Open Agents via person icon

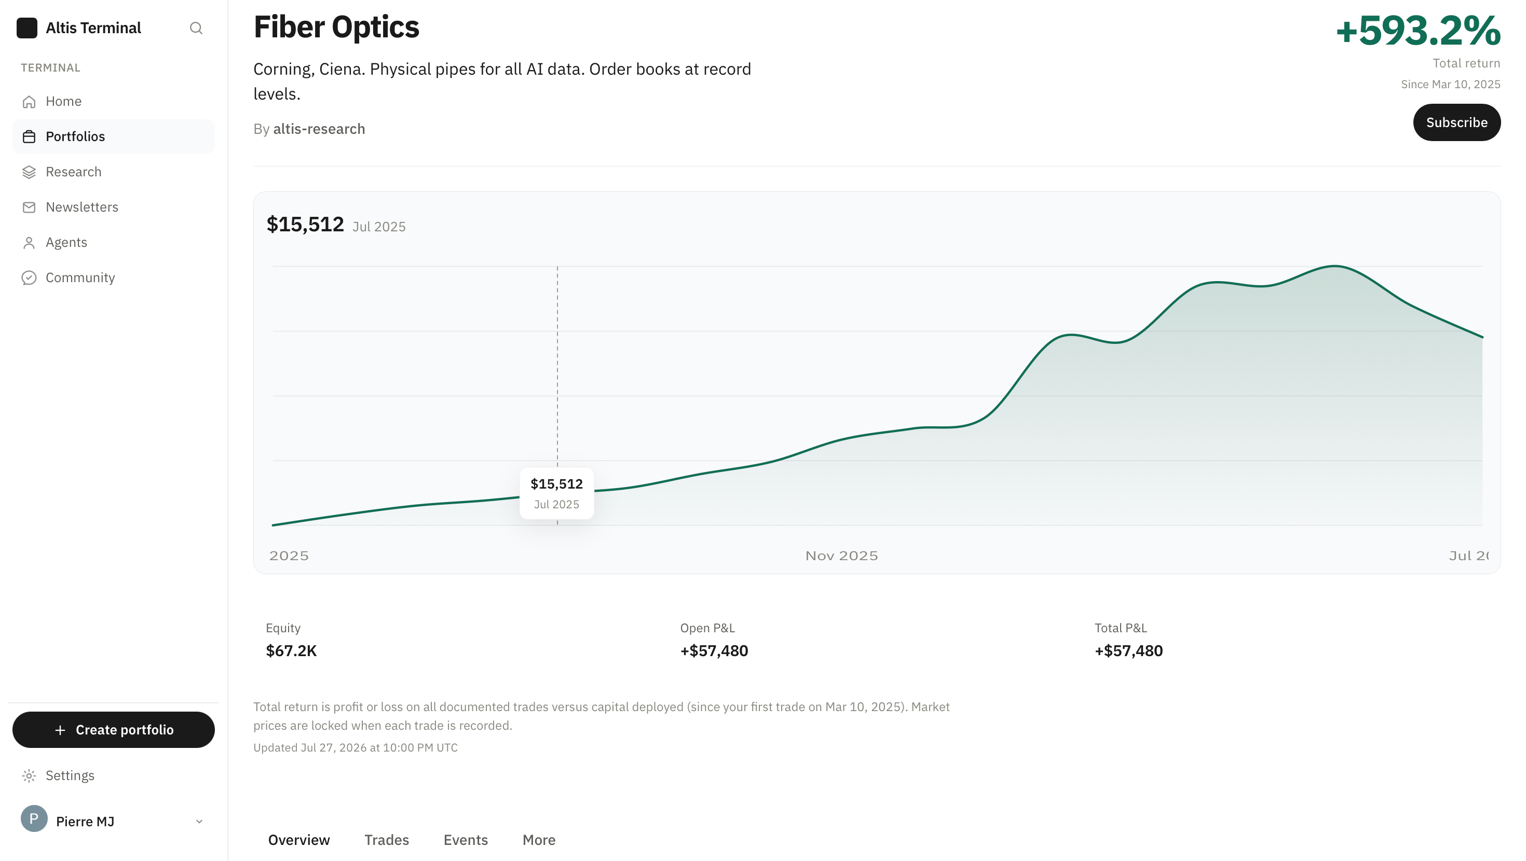tap(29, 243)
